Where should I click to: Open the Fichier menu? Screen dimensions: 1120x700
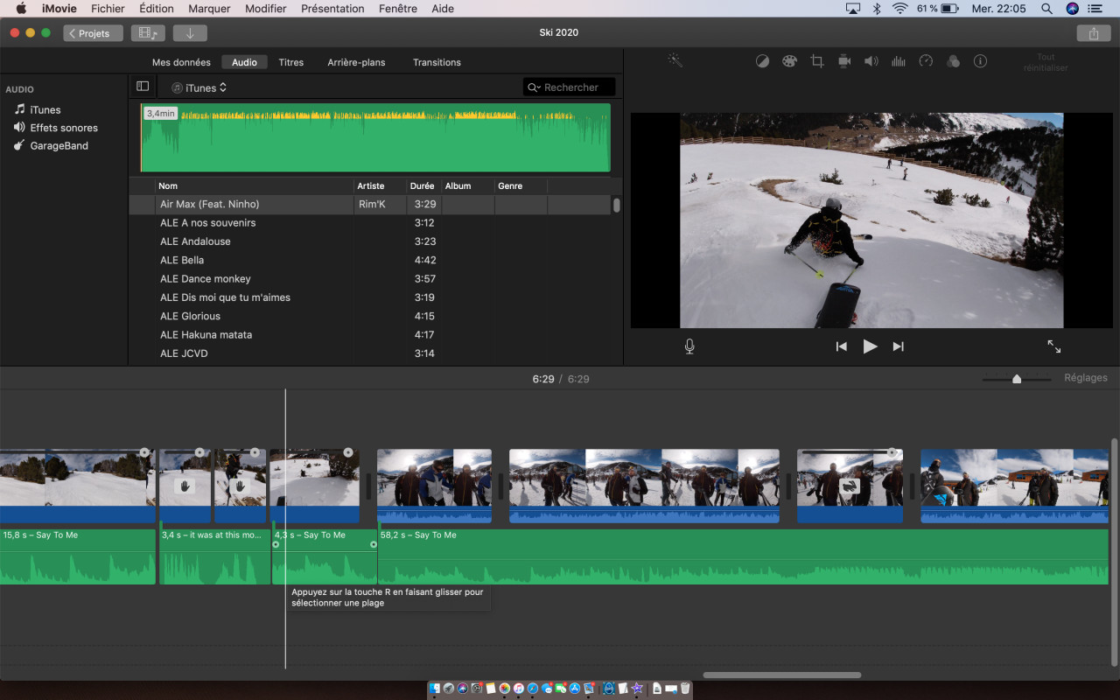pyautogui.click(x=108, y=9)
